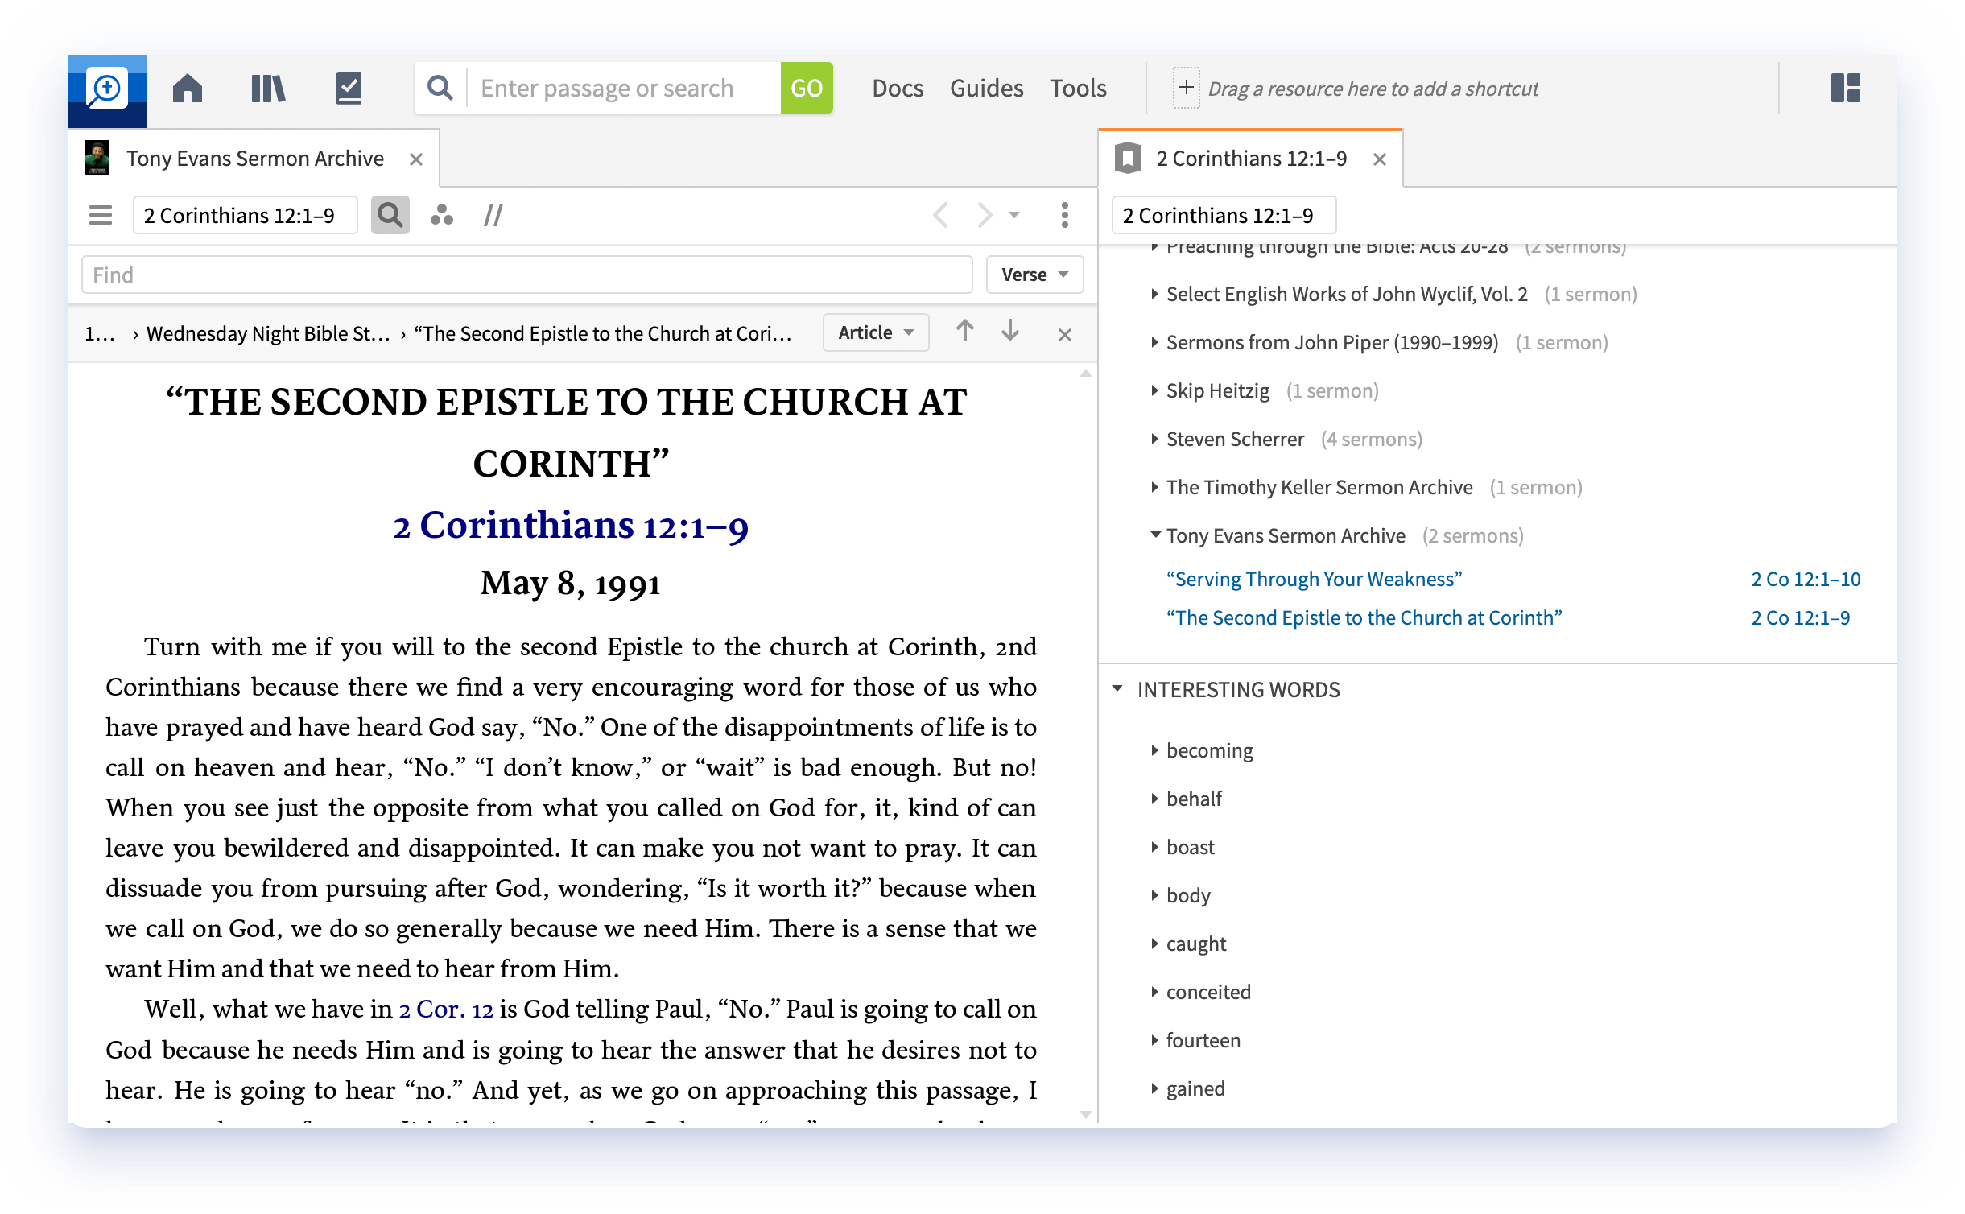The image size is (1965, 1214).
Task: Click the Logos app icon top-left
Action: pos(107,87)
